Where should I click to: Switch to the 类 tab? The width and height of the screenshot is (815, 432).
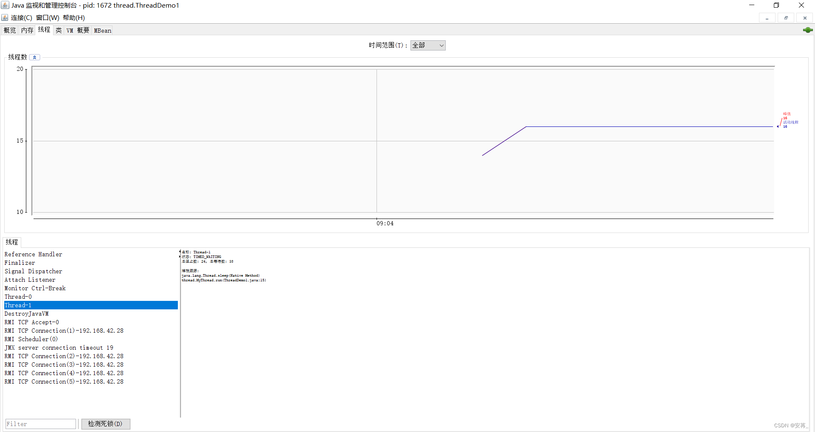tap(59, 31)
